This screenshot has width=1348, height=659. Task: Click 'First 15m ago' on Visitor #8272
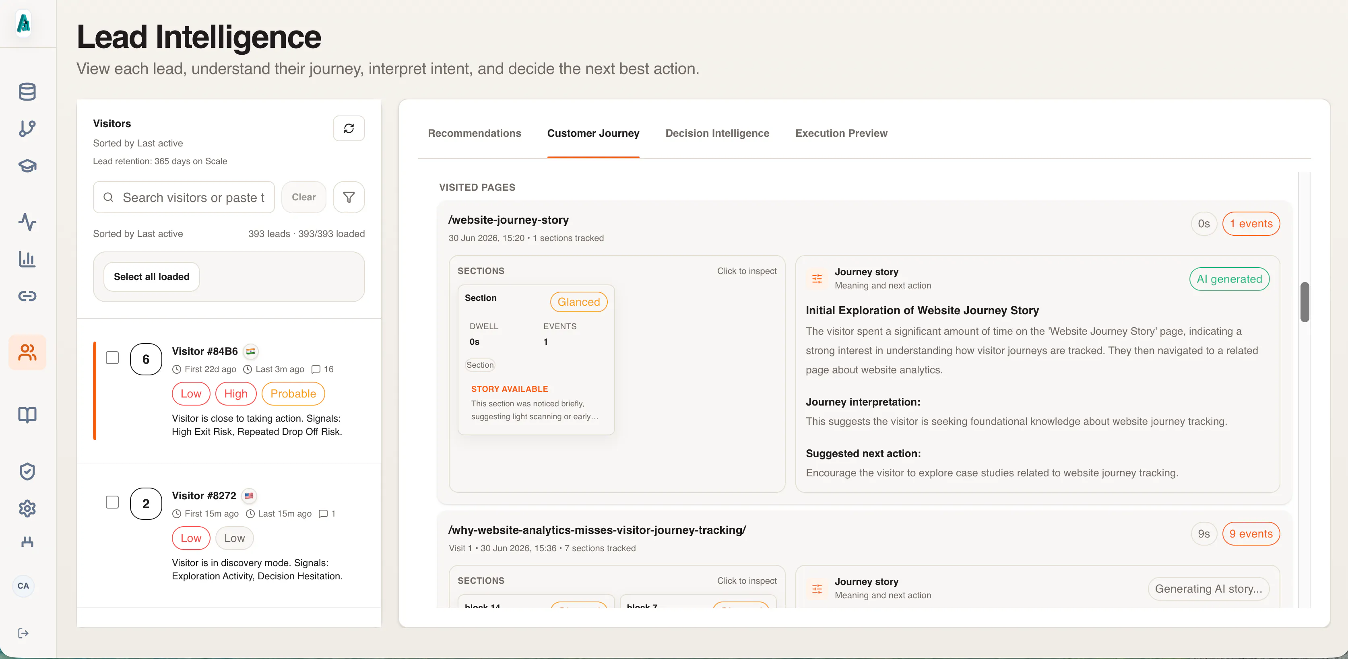pyautogui.click(x=211, y=514)
